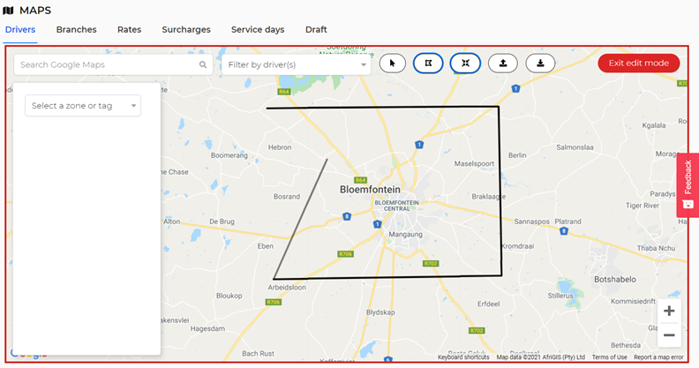This screenshot has height=368, width=699.
Task: Open the Draft tab
Action: (316, 29)
